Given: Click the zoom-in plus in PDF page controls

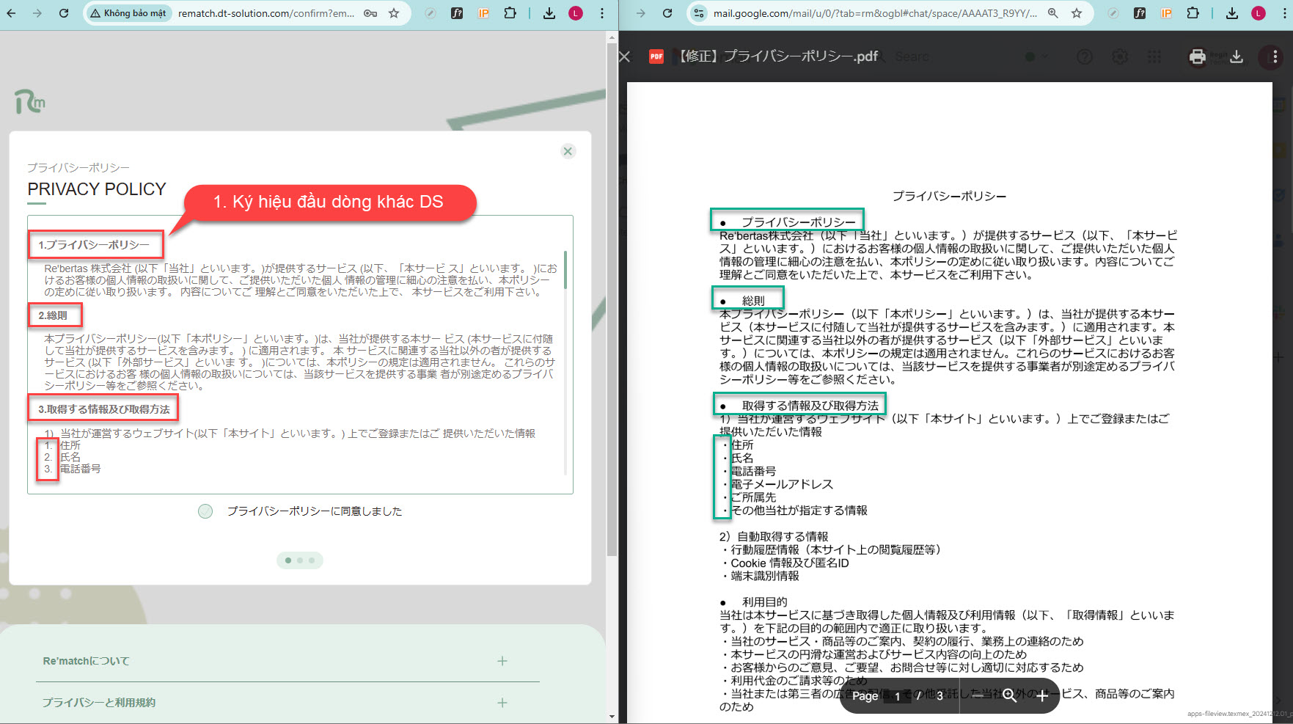Looking at the screenshot, I should point(1042,695).
